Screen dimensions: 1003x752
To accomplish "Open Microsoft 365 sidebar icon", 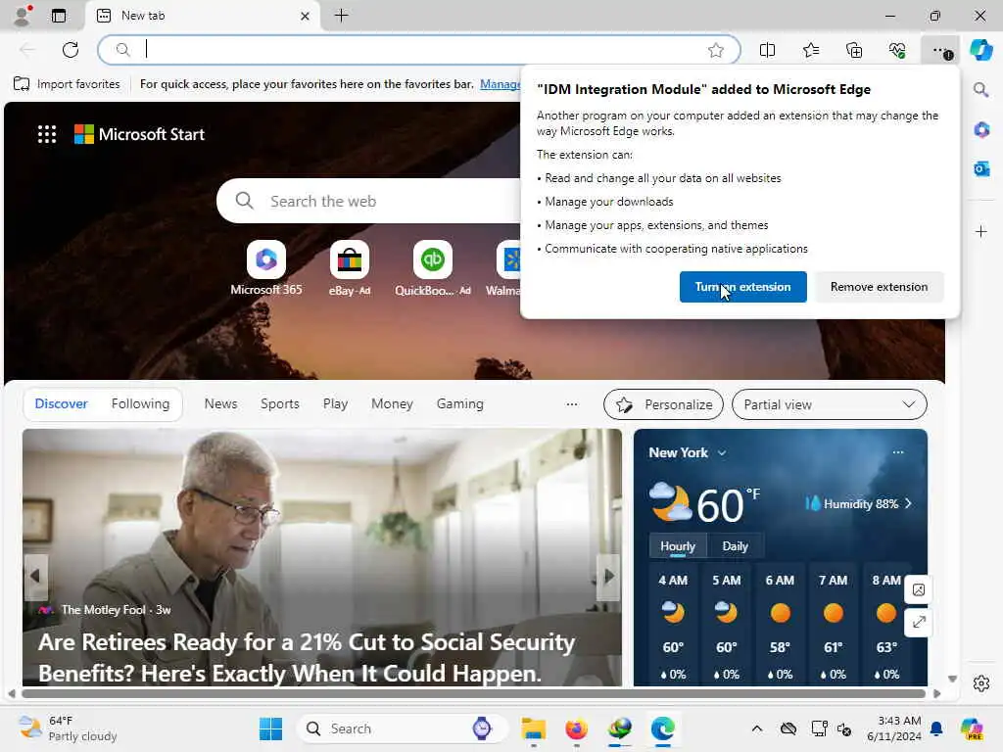I will tap(981, 130).
